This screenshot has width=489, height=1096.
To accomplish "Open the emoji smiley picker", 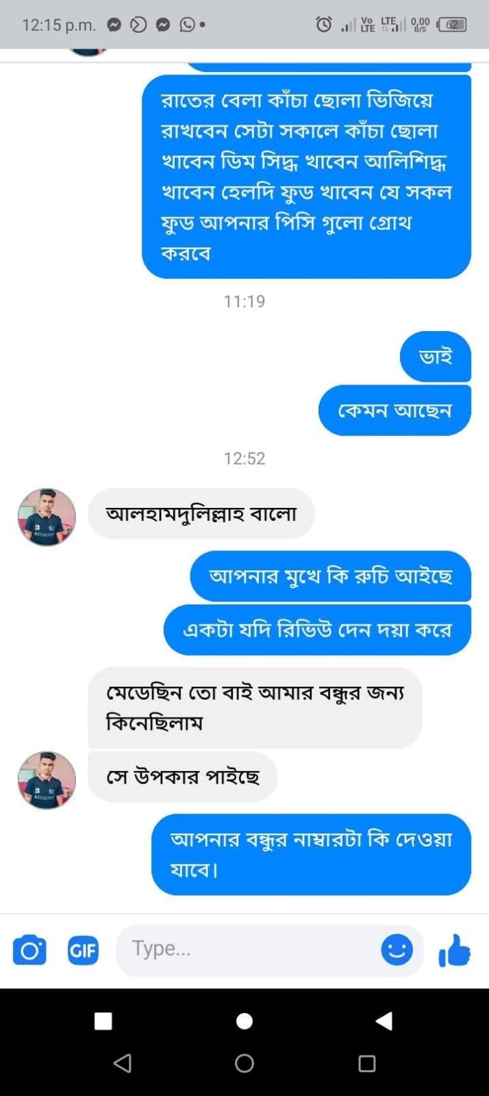I will 397,949.
